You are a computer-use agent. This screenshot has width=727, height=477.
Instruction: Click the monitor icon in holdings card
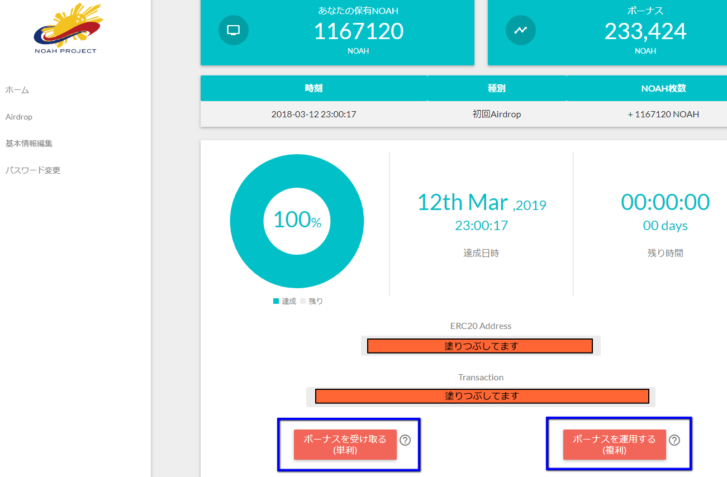pos(233,30)
